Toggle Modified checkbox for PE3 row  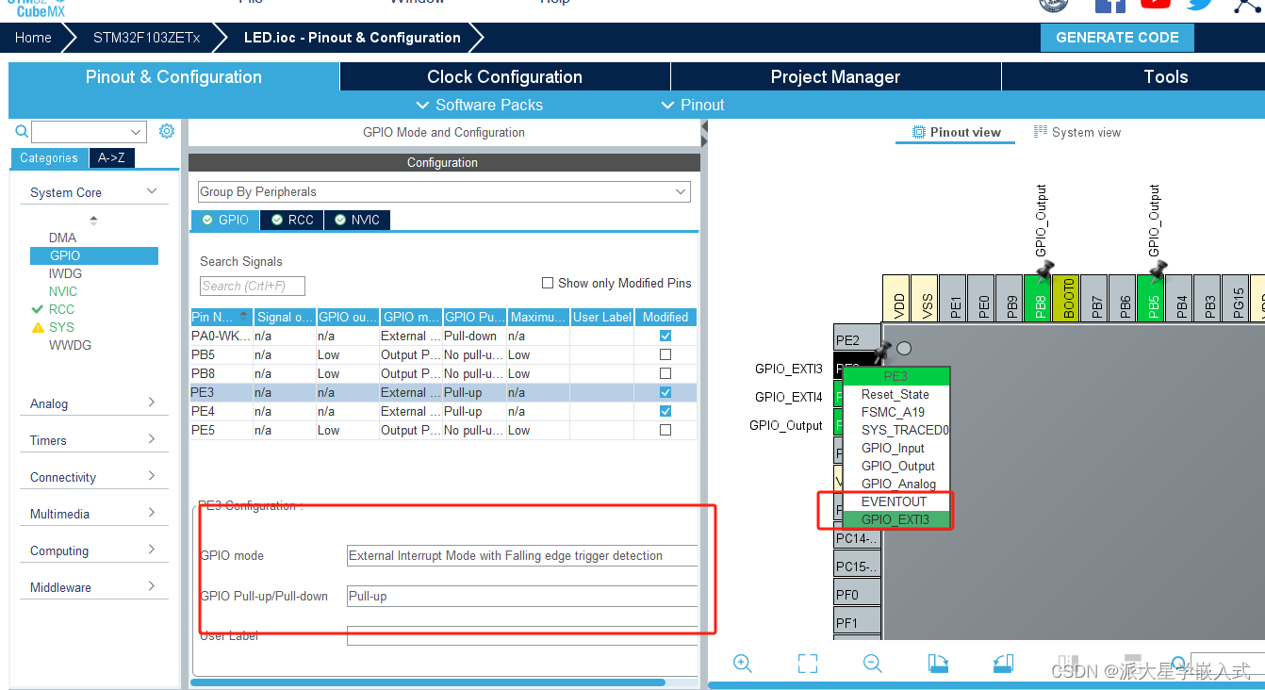(x=665, y=392)
